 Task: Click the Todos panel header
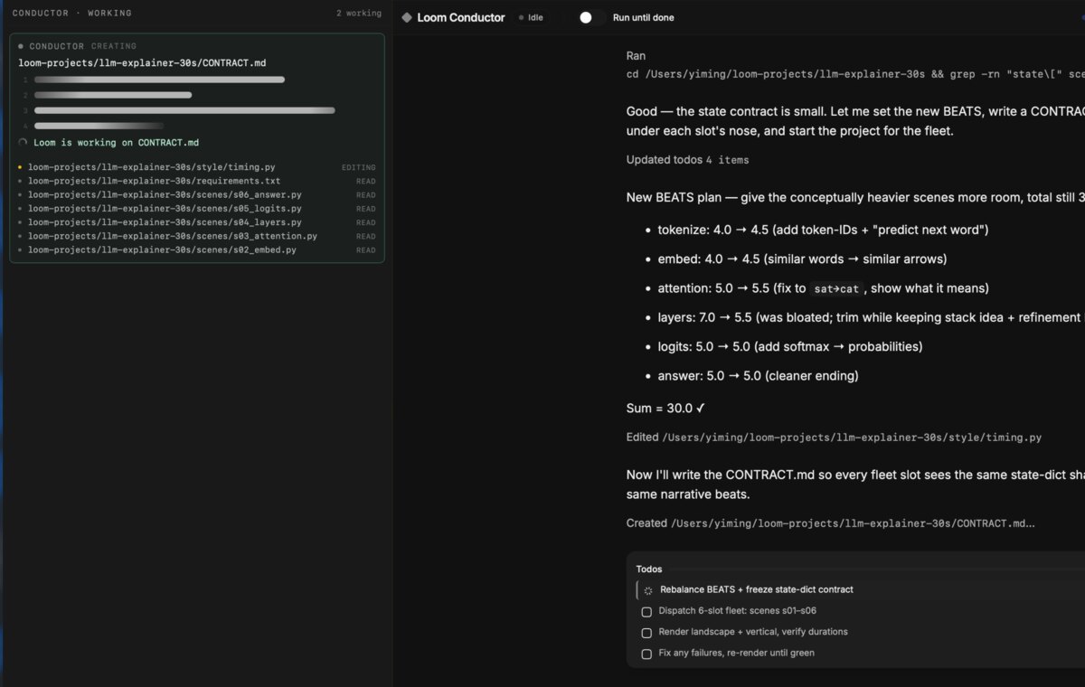[649, 569]
